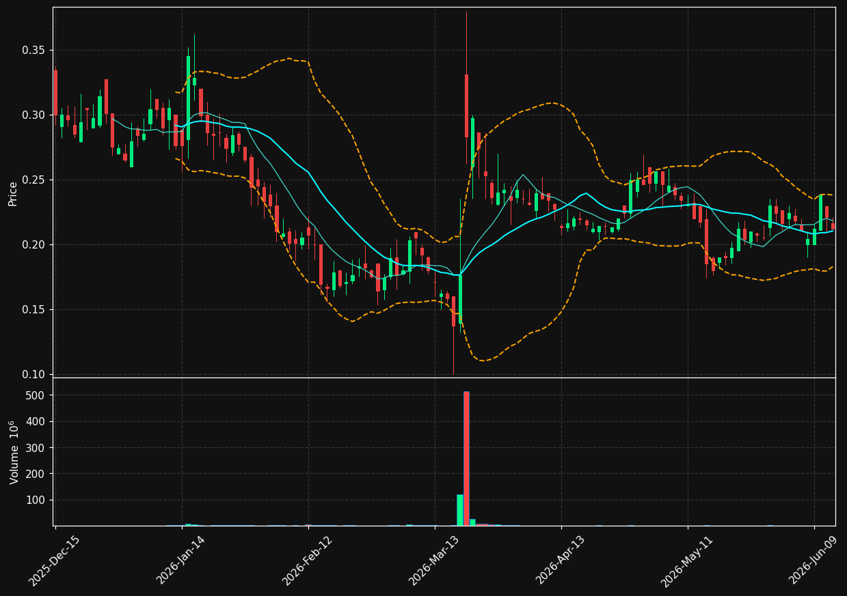This screenshot has width=847, height=596.
Task: Click the 500 volume axis tick
Action: pyautogui.click(x=36, y=396)
